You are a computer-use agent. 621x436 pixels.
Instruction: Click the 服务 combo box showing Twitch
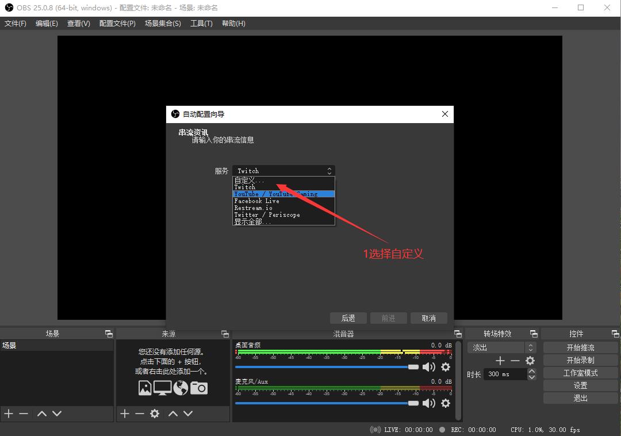coord(283,171)
